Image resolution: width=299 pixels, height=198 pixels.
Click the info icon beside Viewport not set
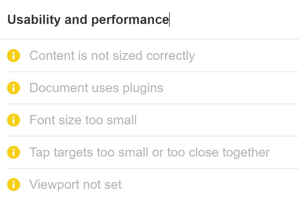point(13,184)
